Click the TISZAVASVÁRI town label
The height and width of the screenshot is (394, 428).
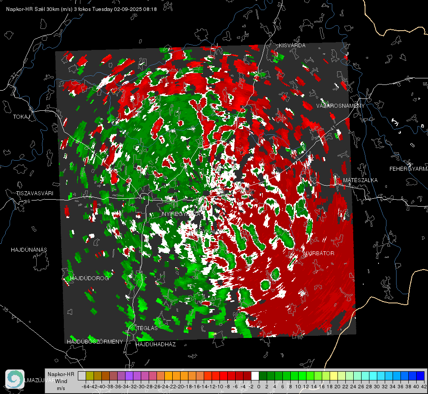click(x=35, y=193)
